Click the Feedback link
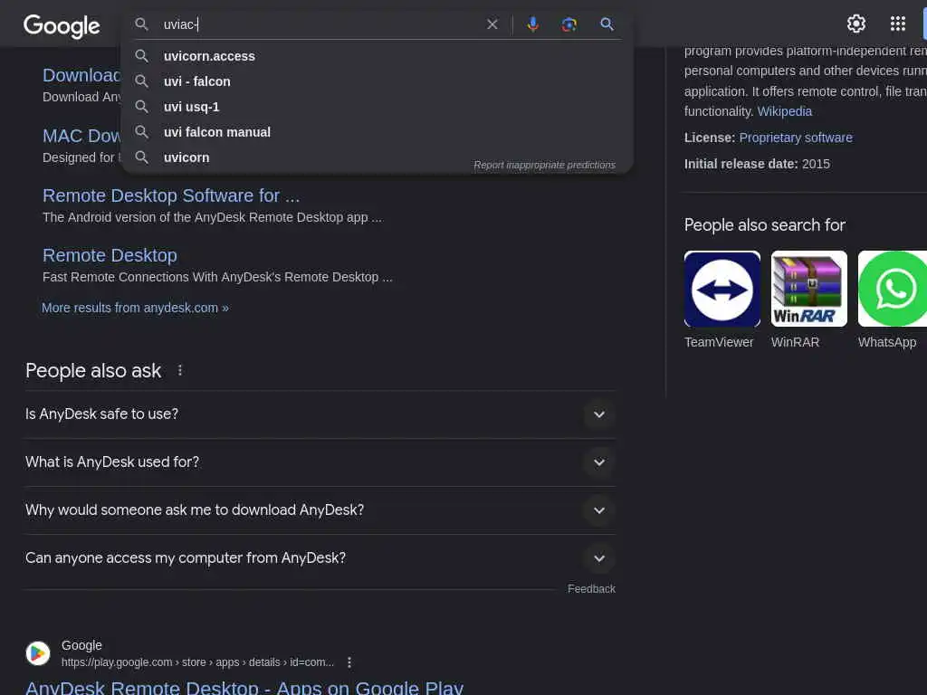Viewport: 927px width, 695px height. point(591,589)
